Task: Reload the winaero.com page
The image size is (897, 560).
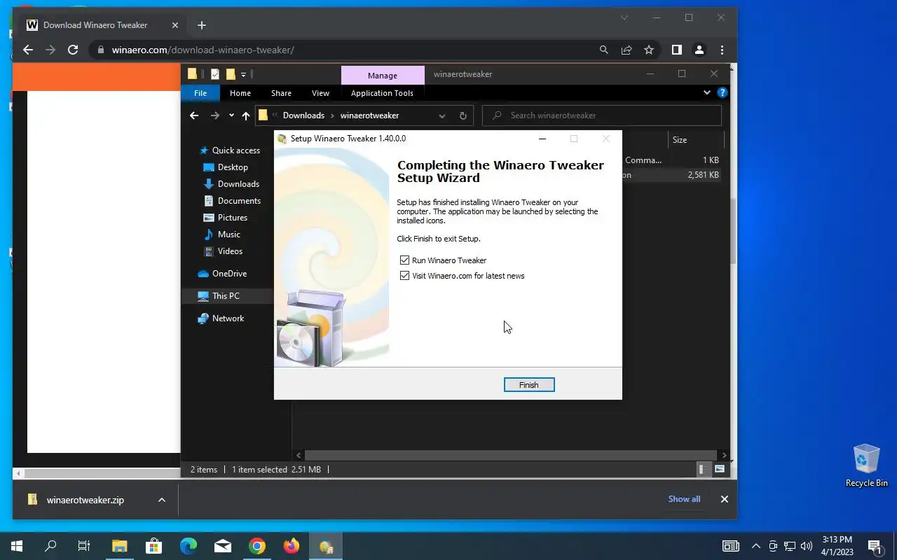Action: tap(73, 50)
